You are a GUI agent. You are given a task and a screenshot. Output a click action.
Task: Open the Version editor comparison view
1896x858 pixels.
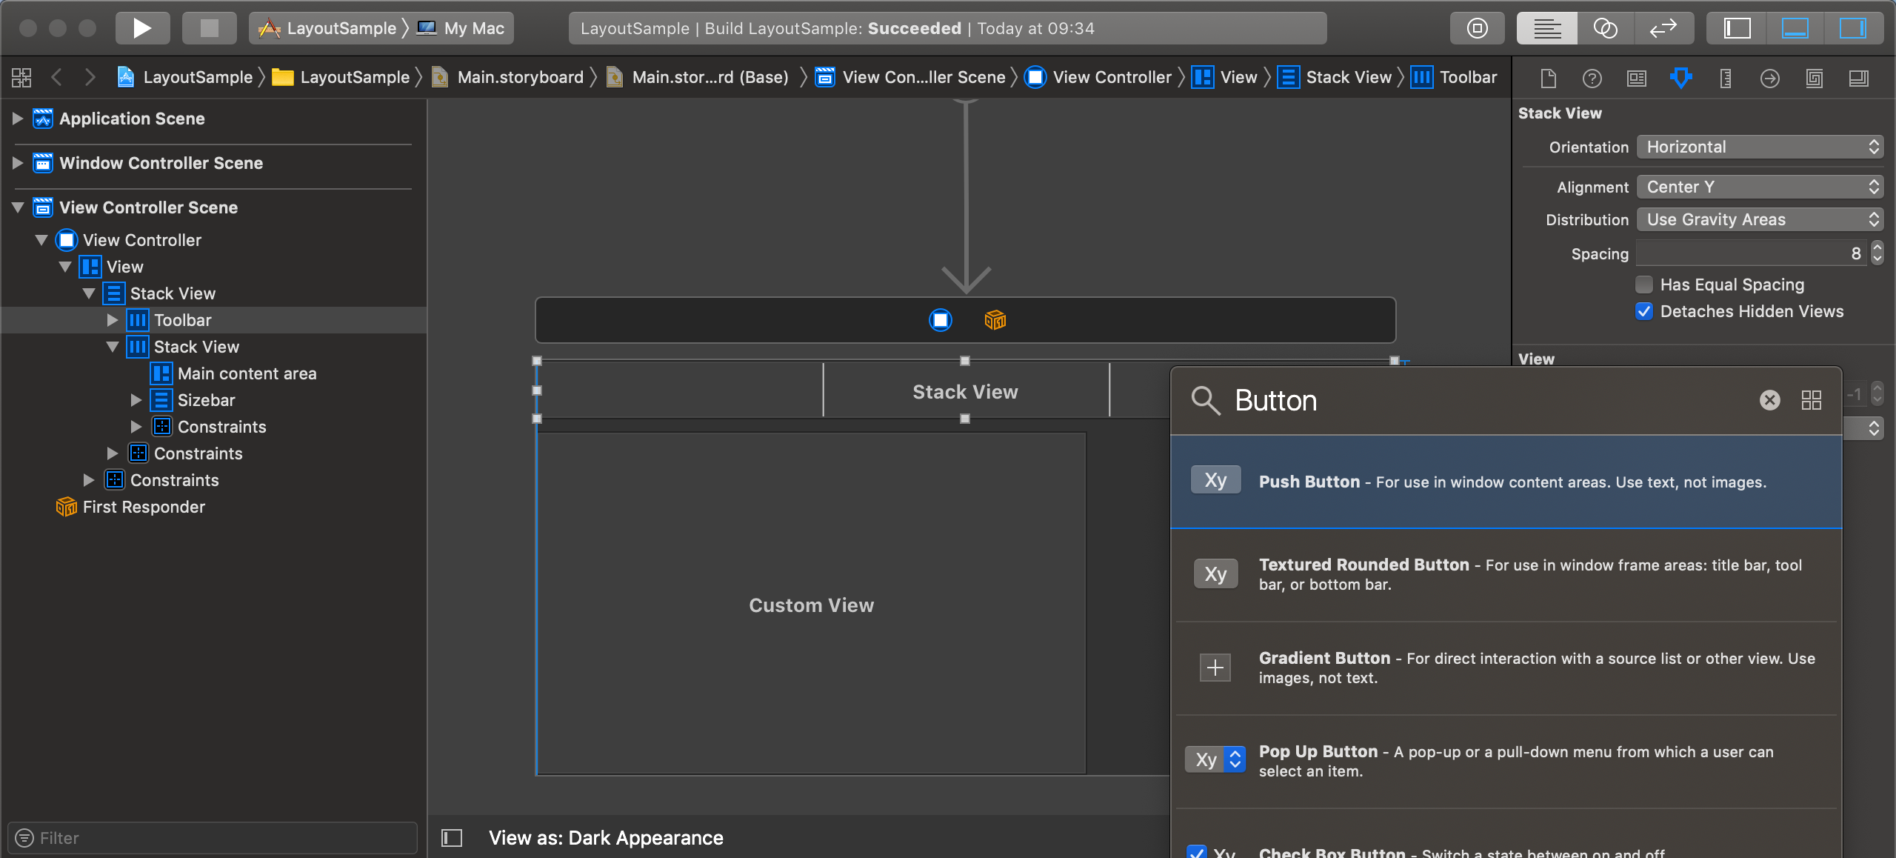tap(1663, 27)
